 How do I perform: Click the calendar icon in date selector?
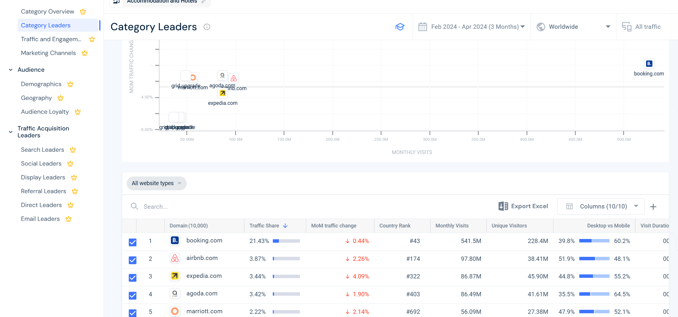422,27
